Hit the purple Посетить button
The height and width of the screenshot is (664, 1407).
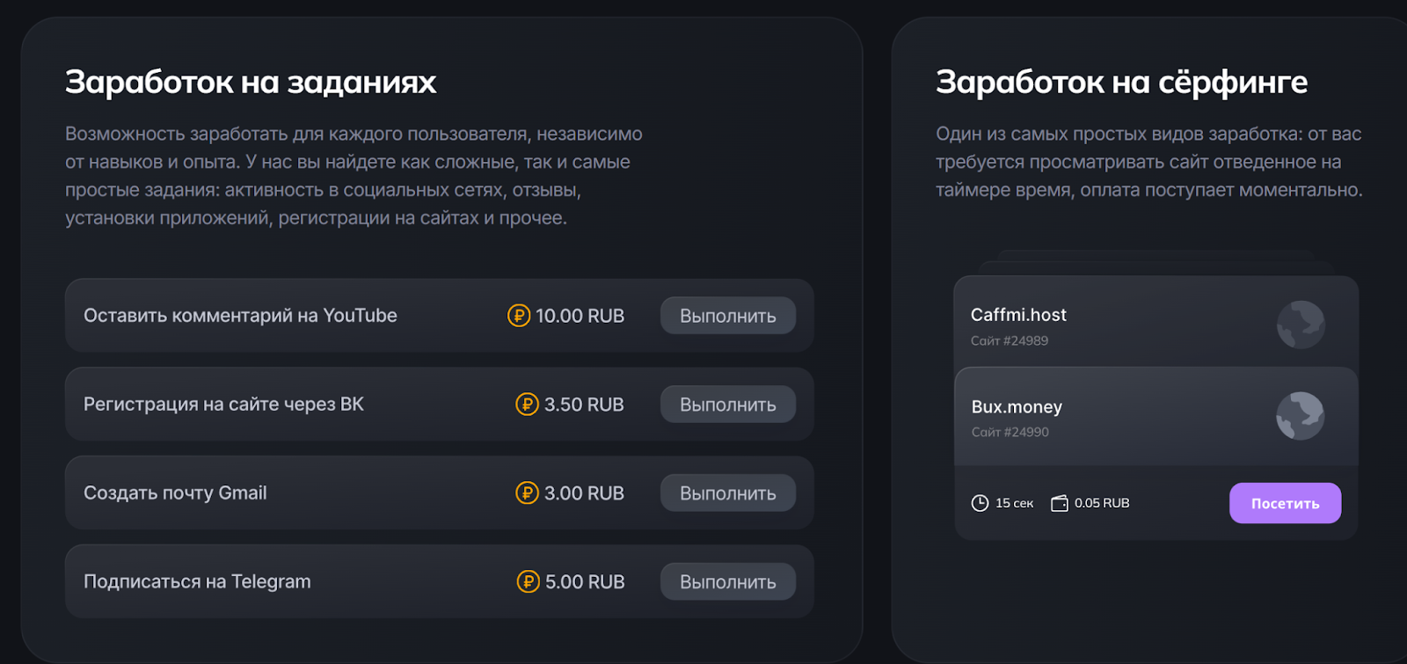pos(1285,503)
